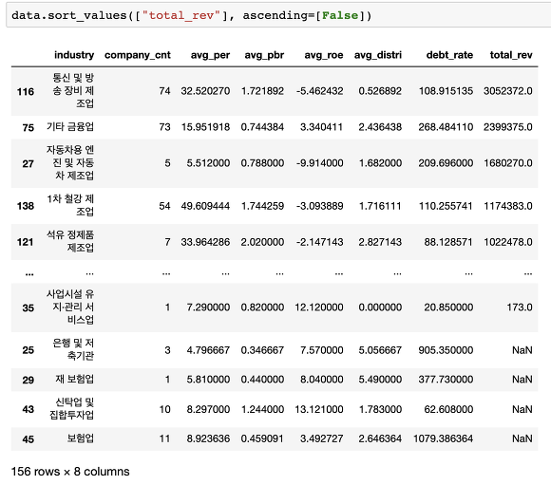Click the "avg_distri" column header
The image size is (551, 485).
[378, 55]
